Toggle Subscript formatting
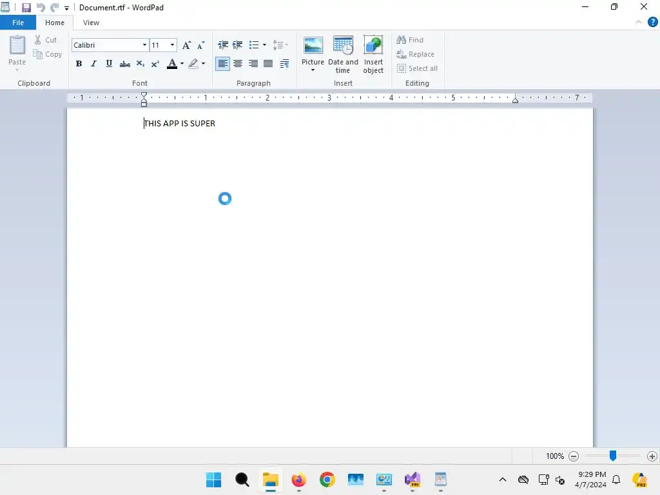Screen dimensions: 660x495 140,64
